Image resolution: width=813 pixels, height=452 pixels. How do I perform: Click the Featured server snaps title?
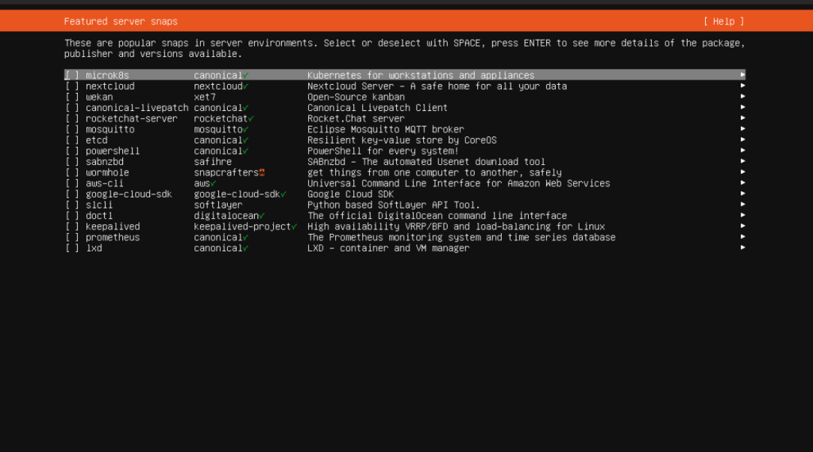(x=121, y=21)
